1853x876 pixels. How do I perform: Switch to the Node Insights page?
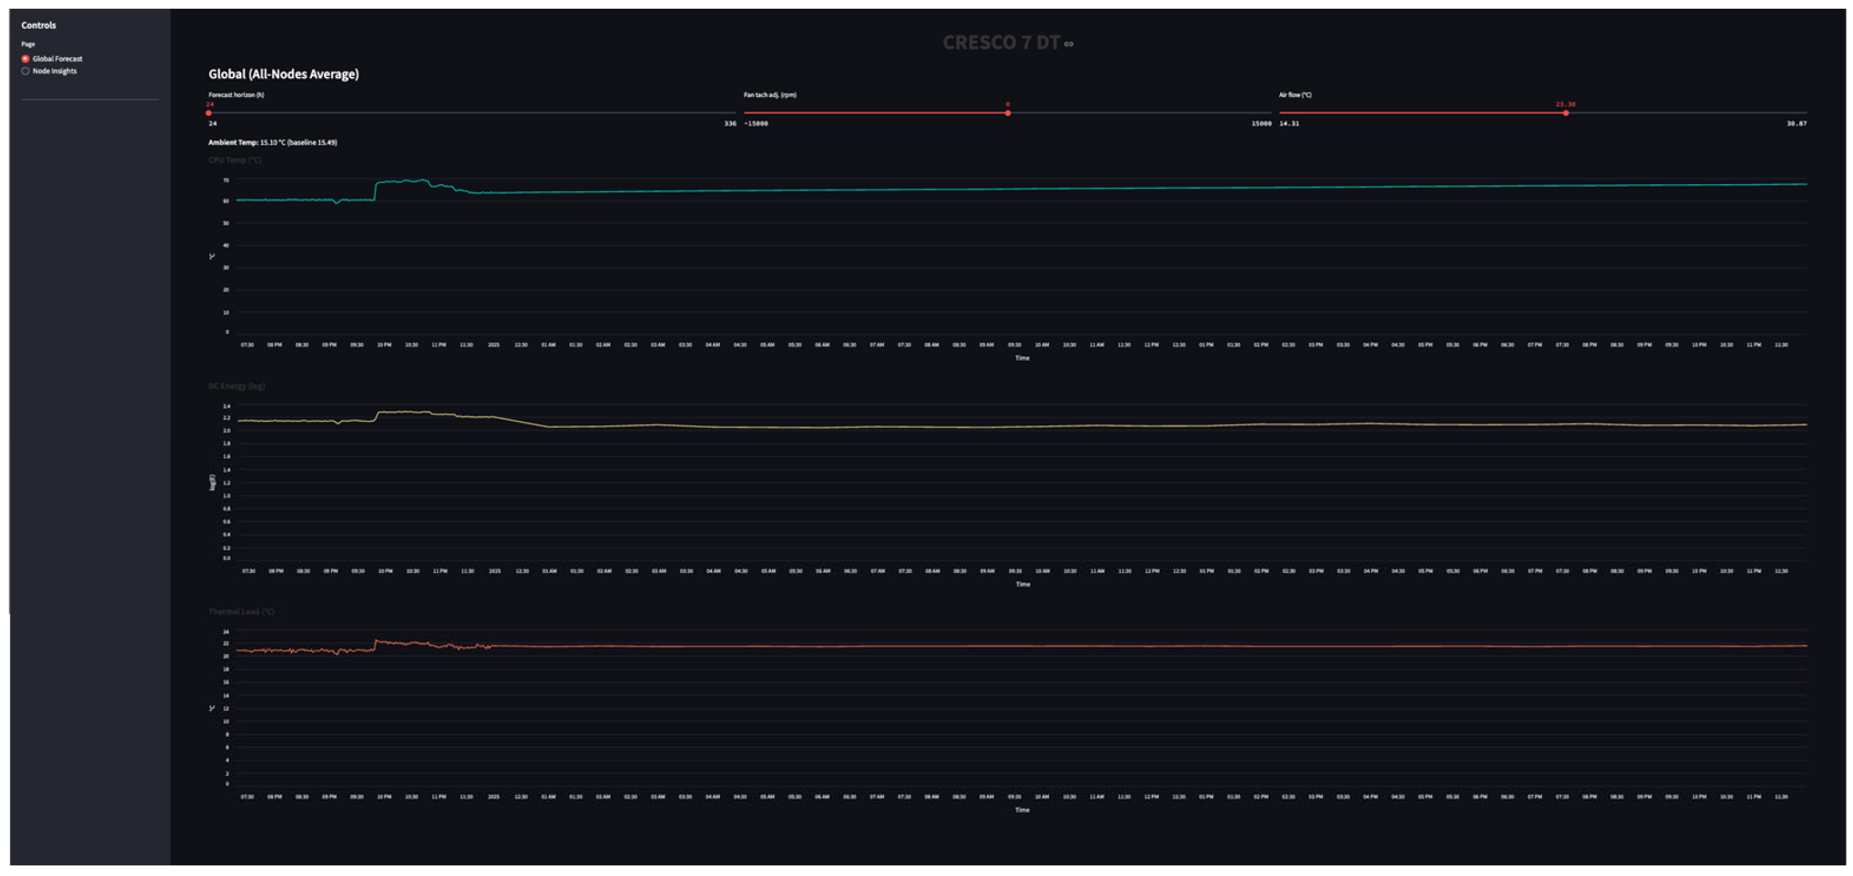[x=25, y=71]
